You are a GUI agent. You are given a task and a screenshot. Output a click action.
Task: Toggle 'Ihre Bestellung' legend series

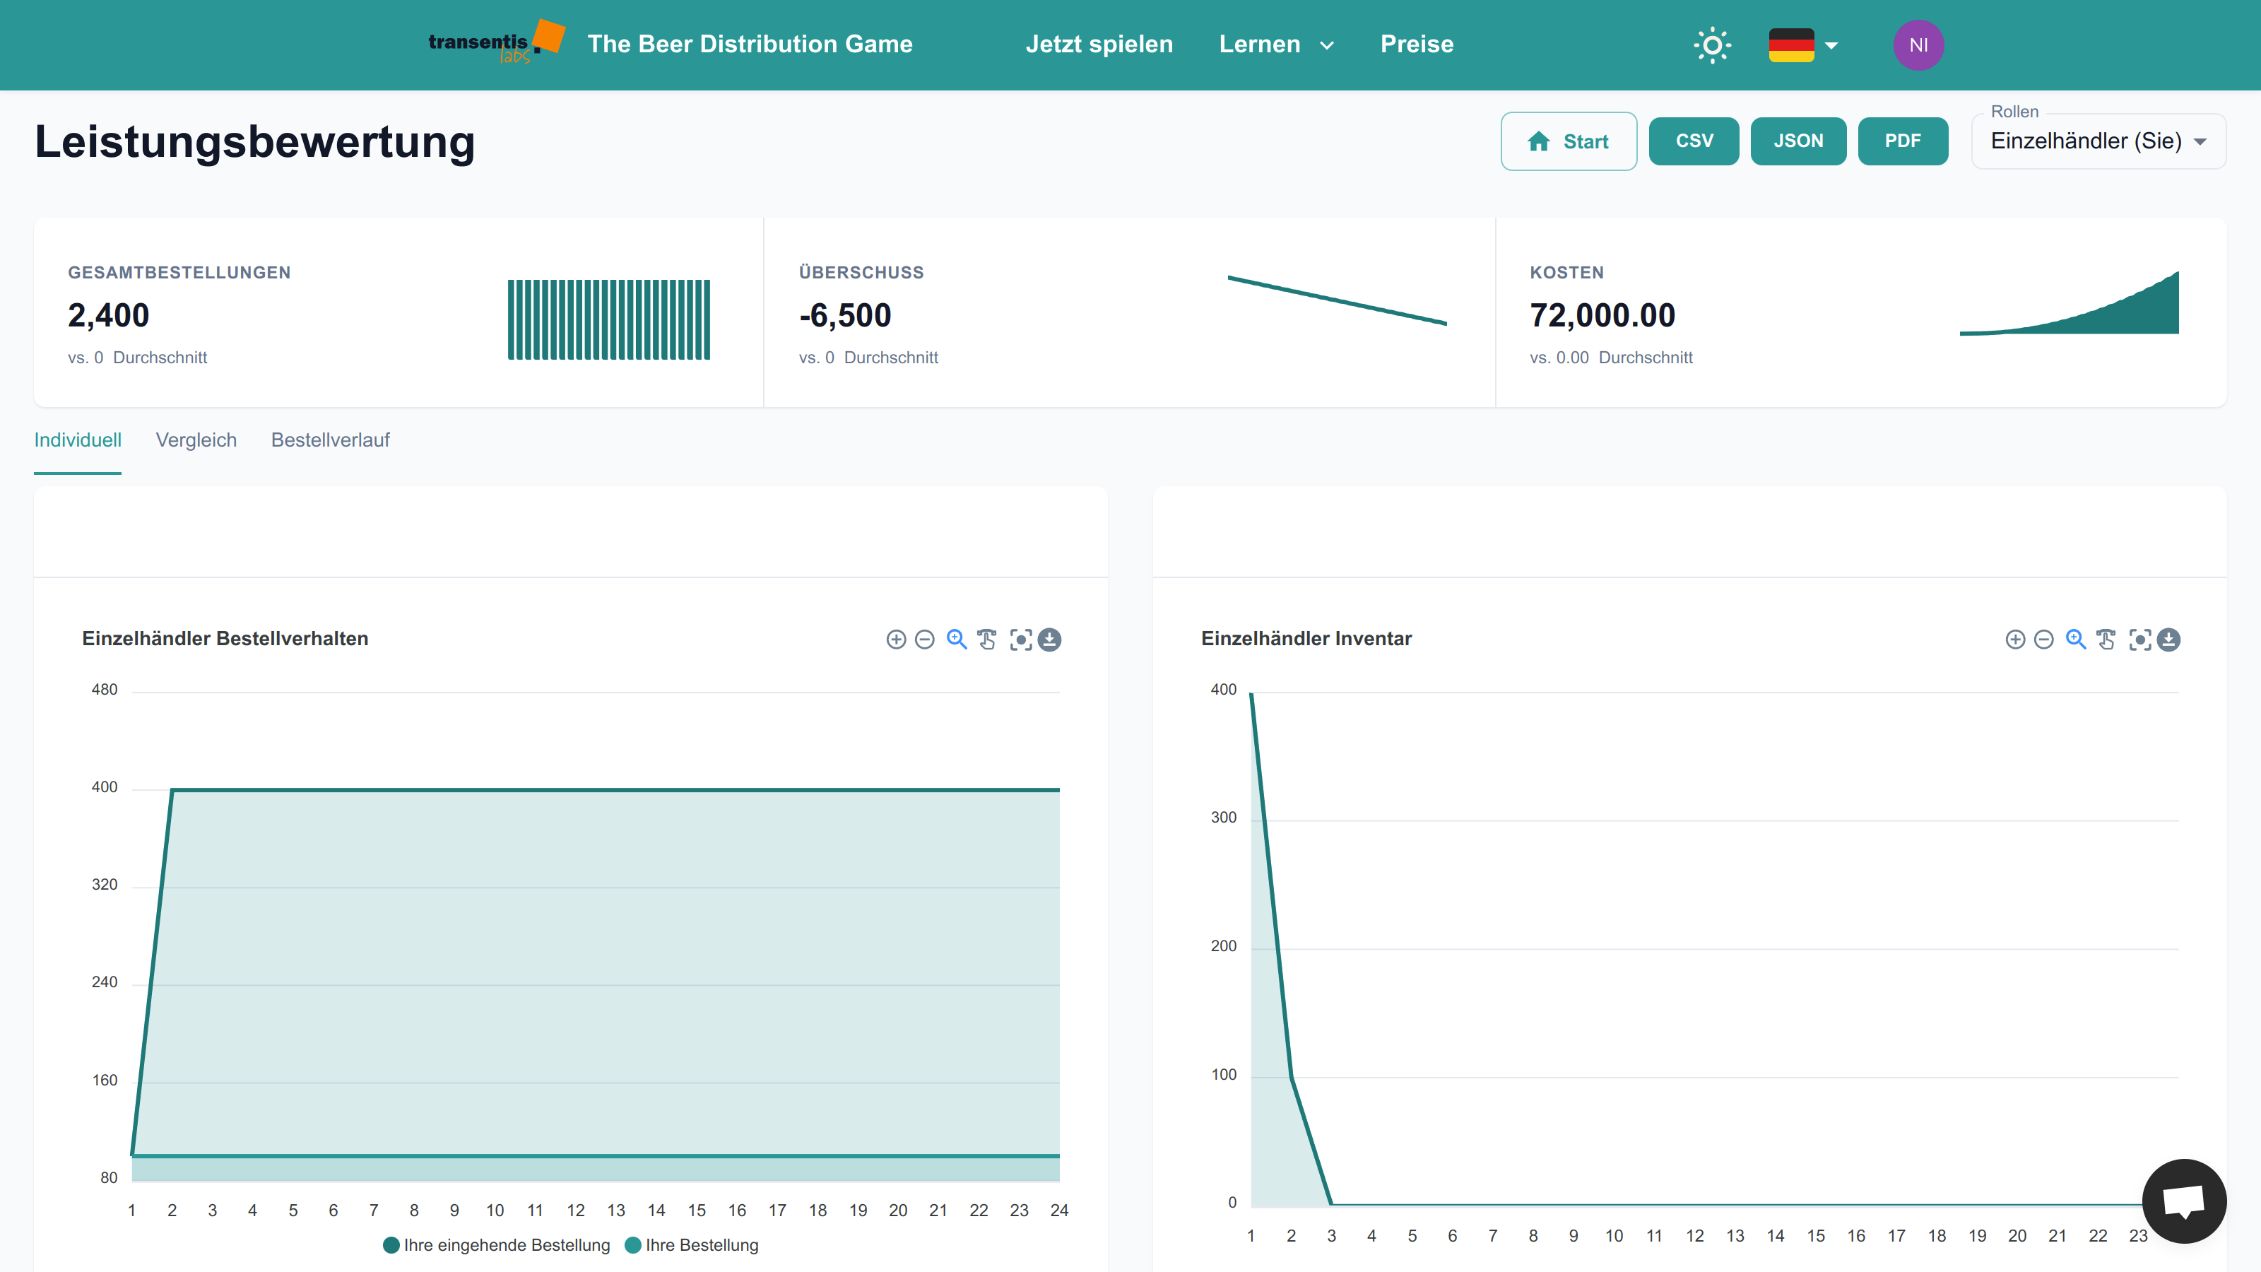(692, 1244)
